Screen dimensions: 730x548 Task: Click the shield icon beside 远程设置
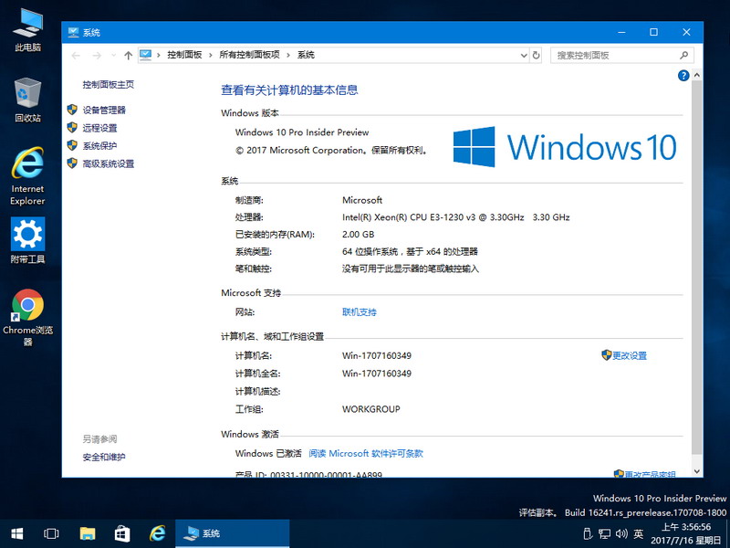pos(72,127)
